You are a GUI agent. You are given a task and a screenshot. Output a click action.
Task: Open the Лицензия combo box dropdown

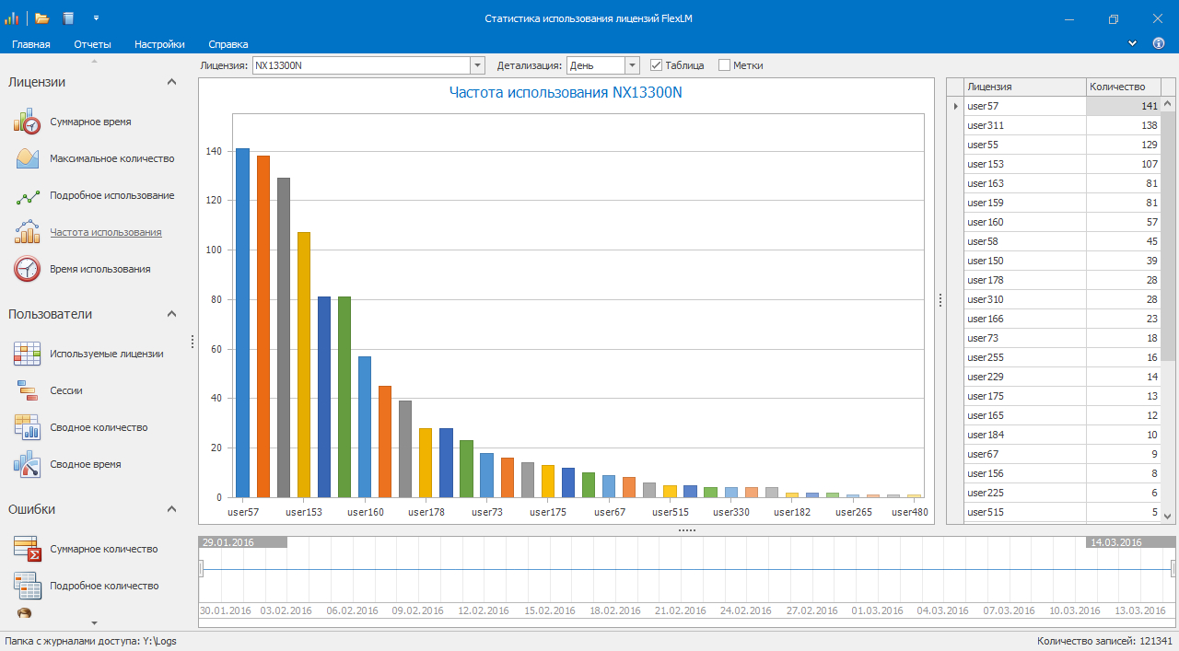tap(477, 65)
